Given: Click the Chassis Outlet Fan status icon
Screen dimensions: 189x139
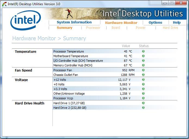Looking at the screenshot, I should point(143,75).
